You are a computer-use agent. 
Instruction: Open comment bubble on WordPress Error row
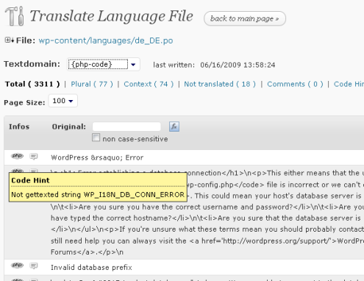click(x=34, y=156)
